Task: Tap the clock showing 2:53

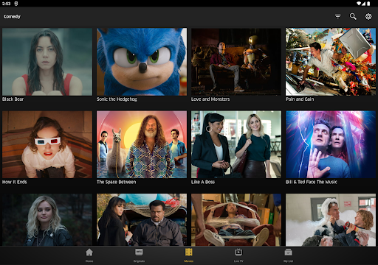Action: pos(6,4)
